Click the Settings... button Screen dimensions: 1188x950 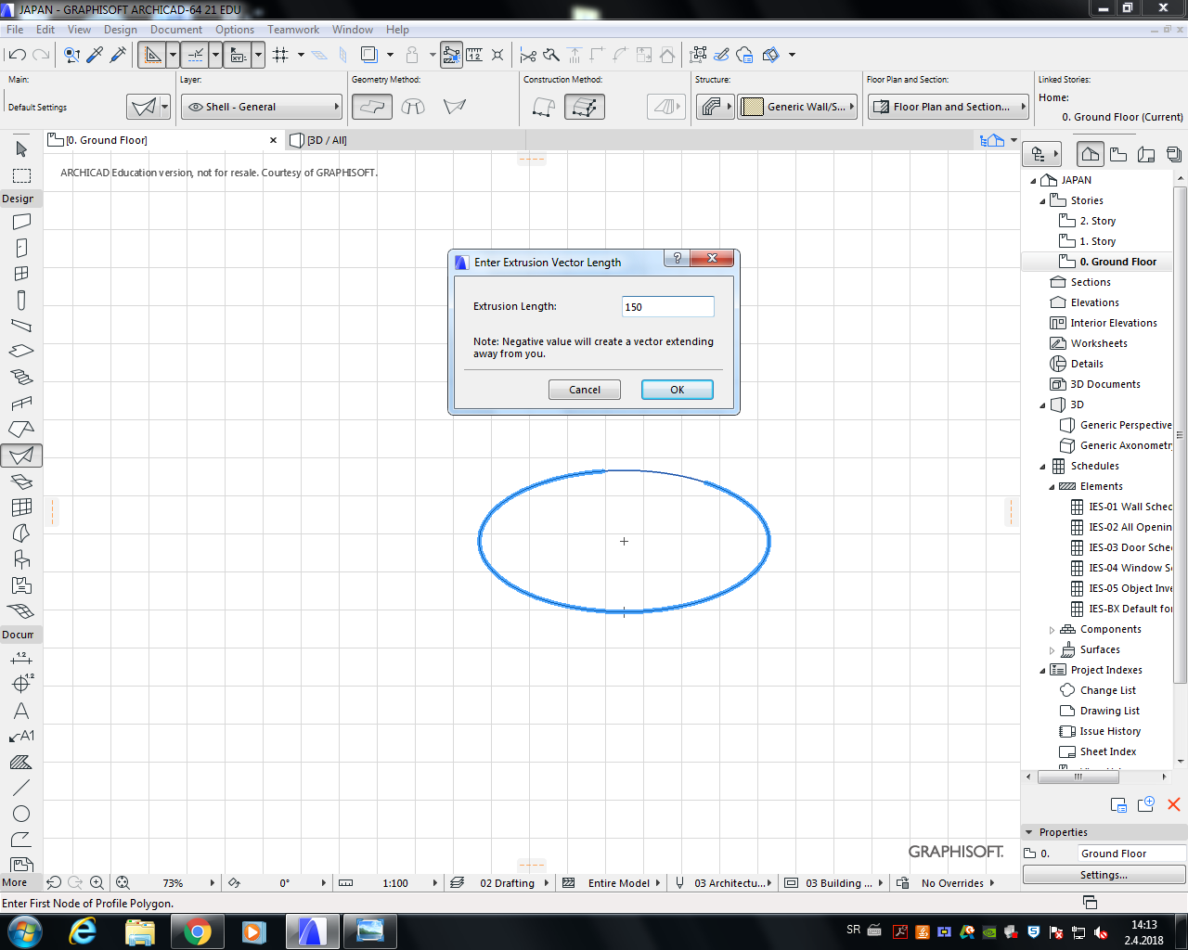point(1104,875)
